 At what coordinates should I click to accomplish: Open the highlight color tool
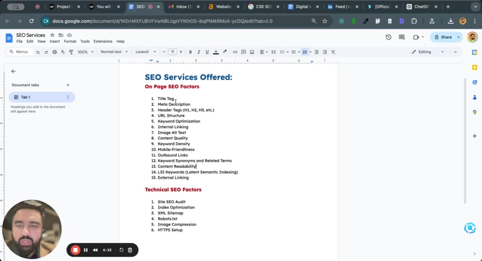225,52
